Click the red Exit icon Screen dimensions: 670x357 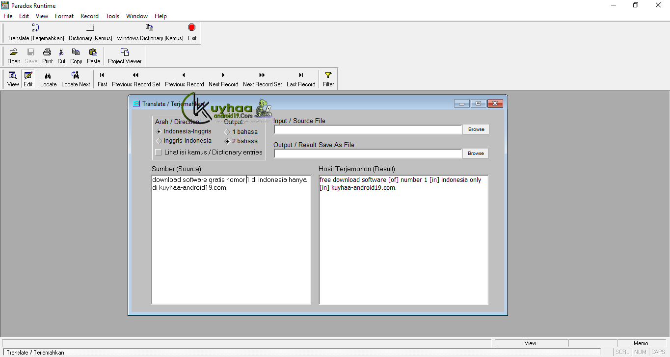coord(192,27)
